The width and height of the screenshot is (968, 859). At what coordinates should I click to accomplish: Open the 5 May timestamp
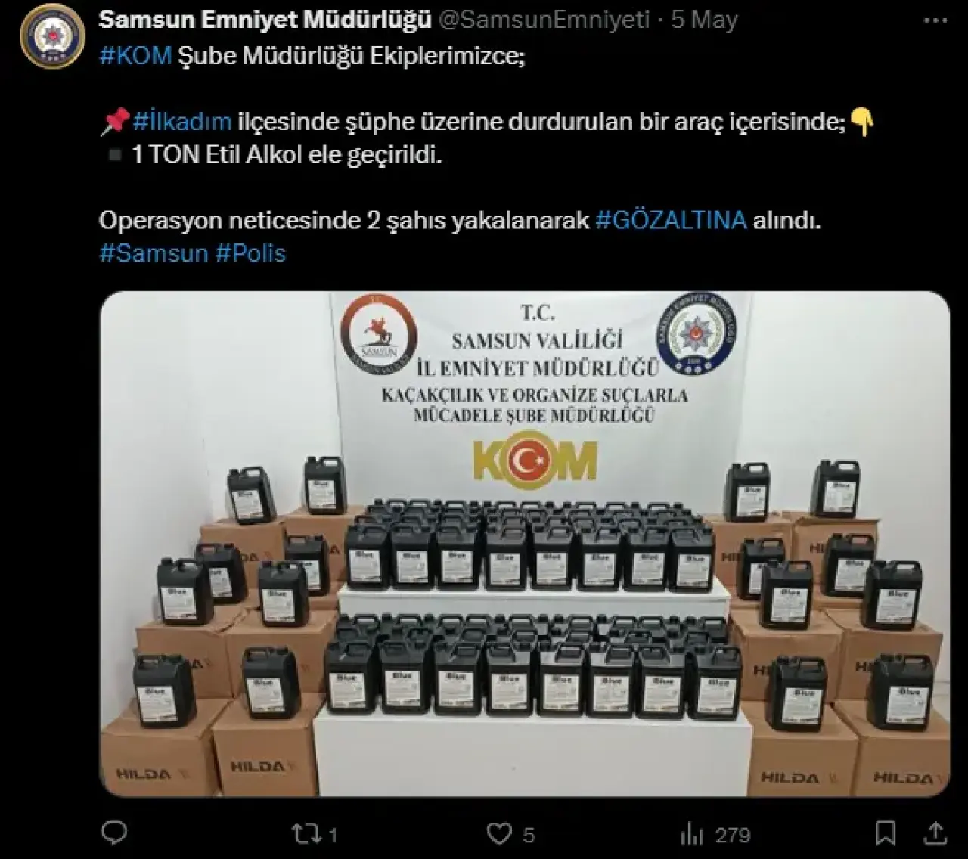click(x=704, y=20)
